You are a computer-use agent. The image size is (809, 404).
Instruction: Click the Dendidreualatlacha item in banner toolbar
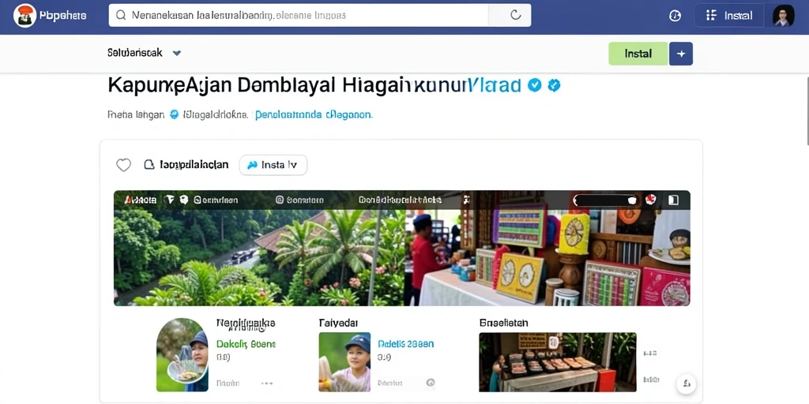click(401, 200)
